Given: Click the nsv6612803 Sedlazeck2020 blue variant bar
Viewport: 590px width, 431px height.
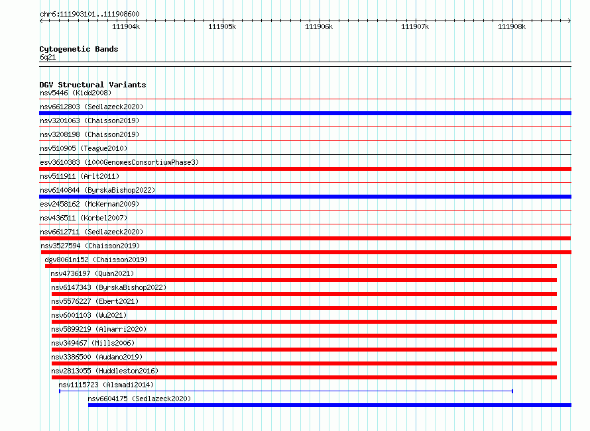Looking at the screenshot, I should click(x=305, y=113).
